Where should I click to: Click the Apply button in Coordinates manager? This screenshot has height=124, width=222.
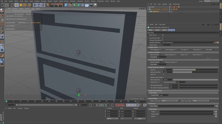tap(140, 118)
